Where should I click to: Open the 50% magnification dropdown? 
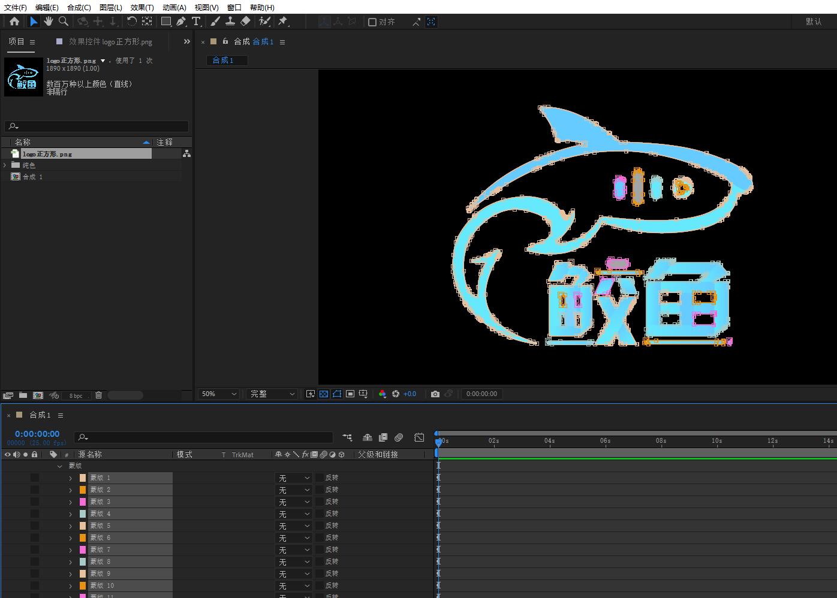(x=219, y=394)
